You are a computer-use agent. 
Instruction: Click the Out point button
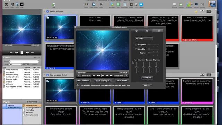[x=126, y=76]
